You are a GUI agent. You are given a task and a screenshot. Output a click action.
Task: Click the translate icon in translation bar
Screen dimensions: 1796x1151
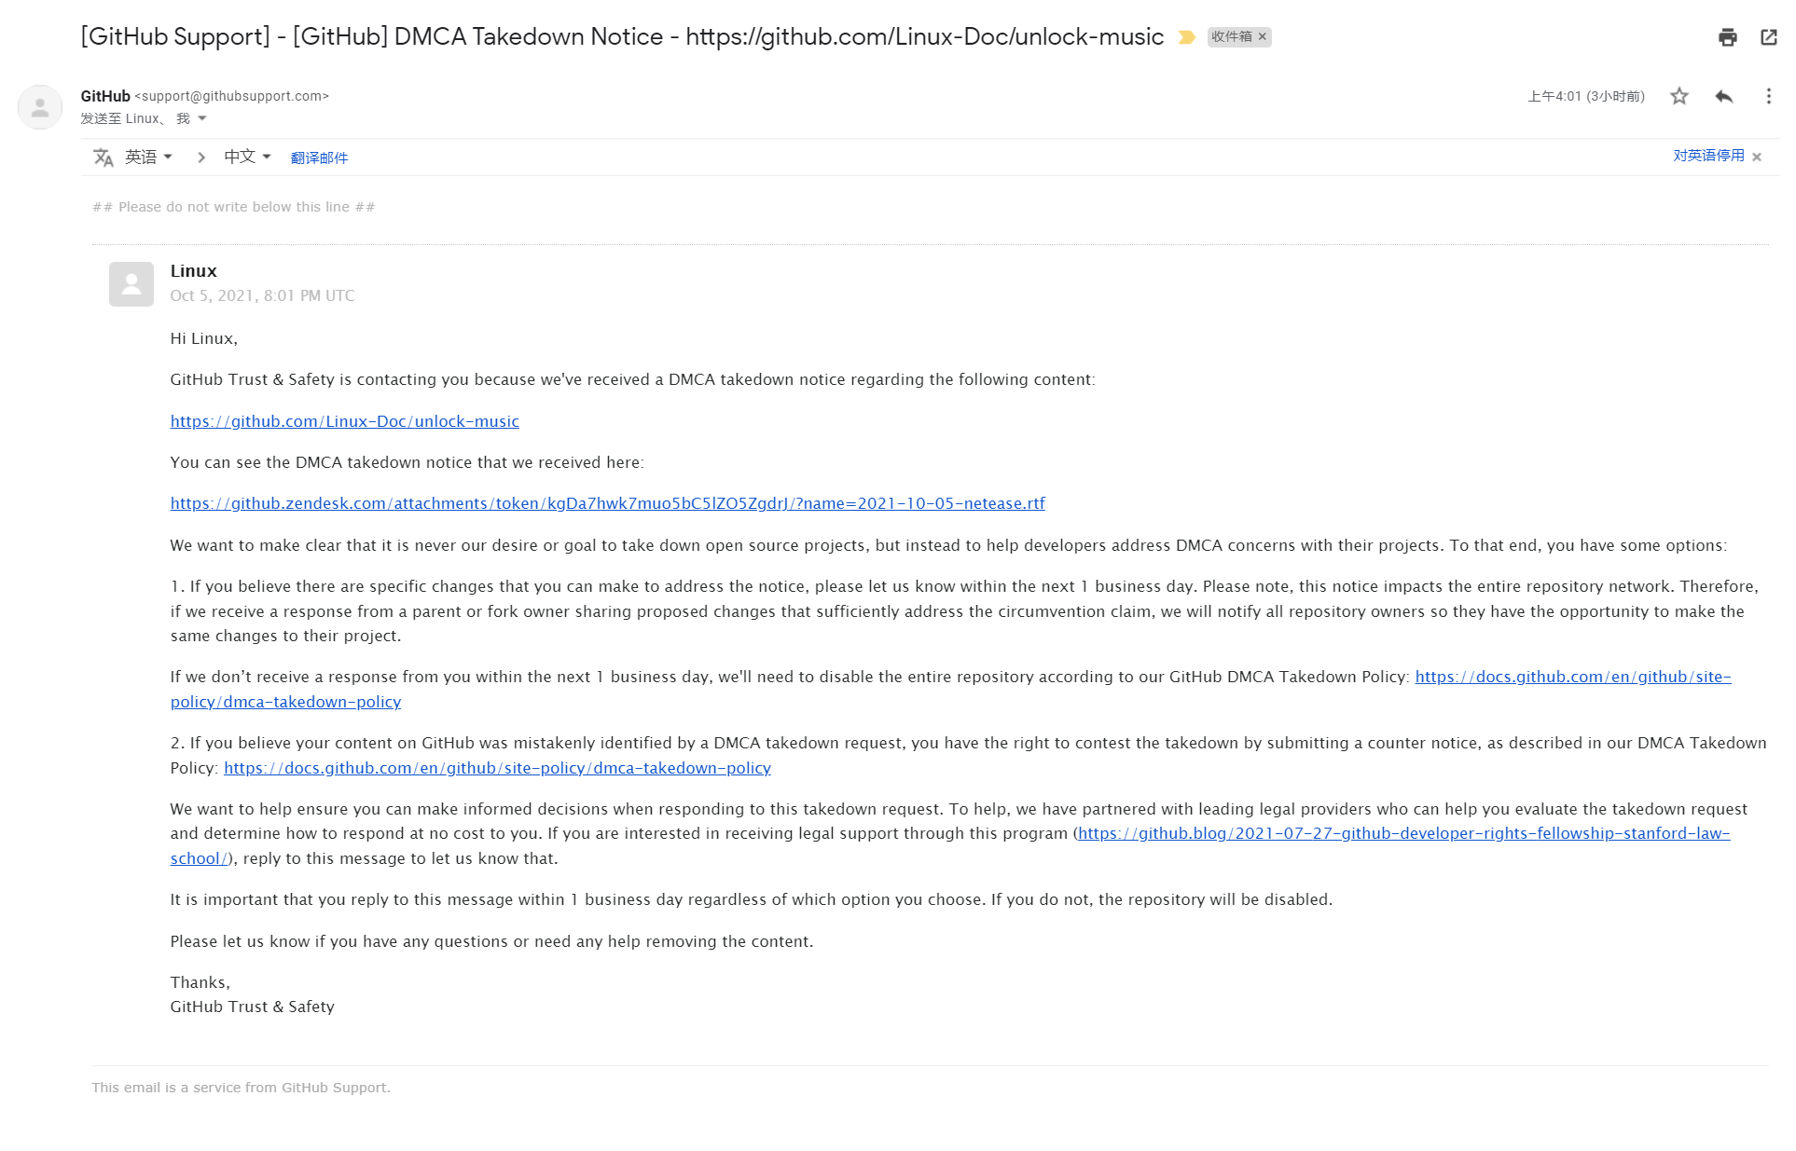coord(103,158)
